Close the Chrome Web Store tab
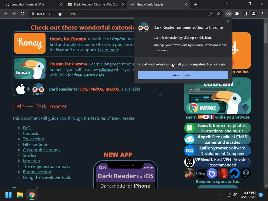The image size is (268, 201). point(123,4)
